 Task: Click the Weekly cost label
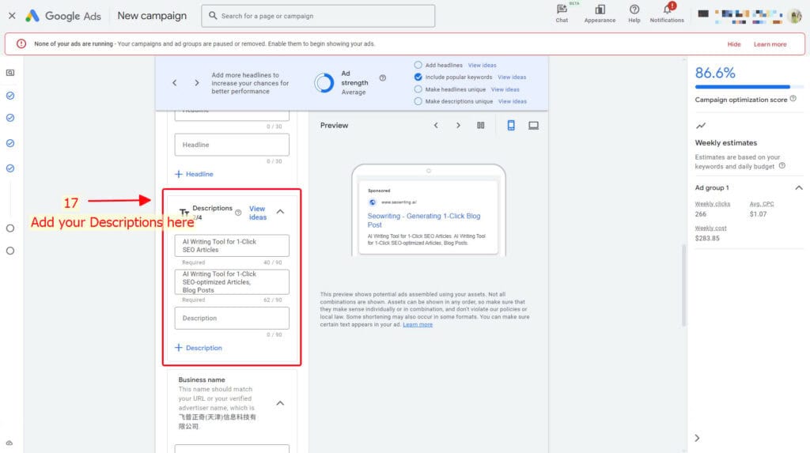pyautogui.click(x=711, y=228)
